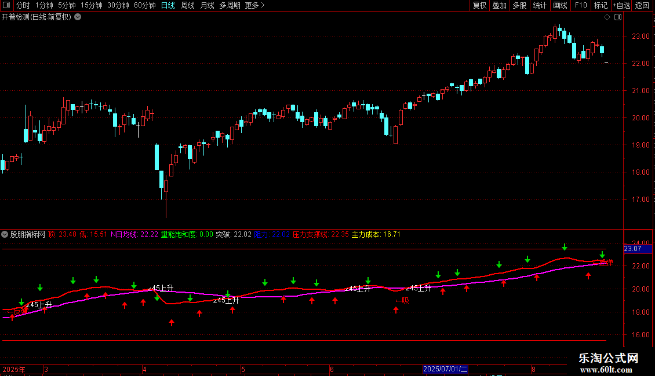Expand the 股朋指标网 indicator menu arrow

pyautogui.click(x=5, y=234)
